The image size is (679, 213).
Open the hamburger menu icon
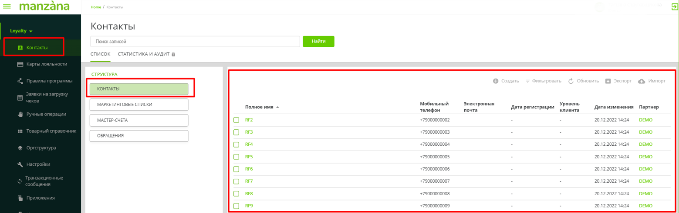(x=7, y=7)
